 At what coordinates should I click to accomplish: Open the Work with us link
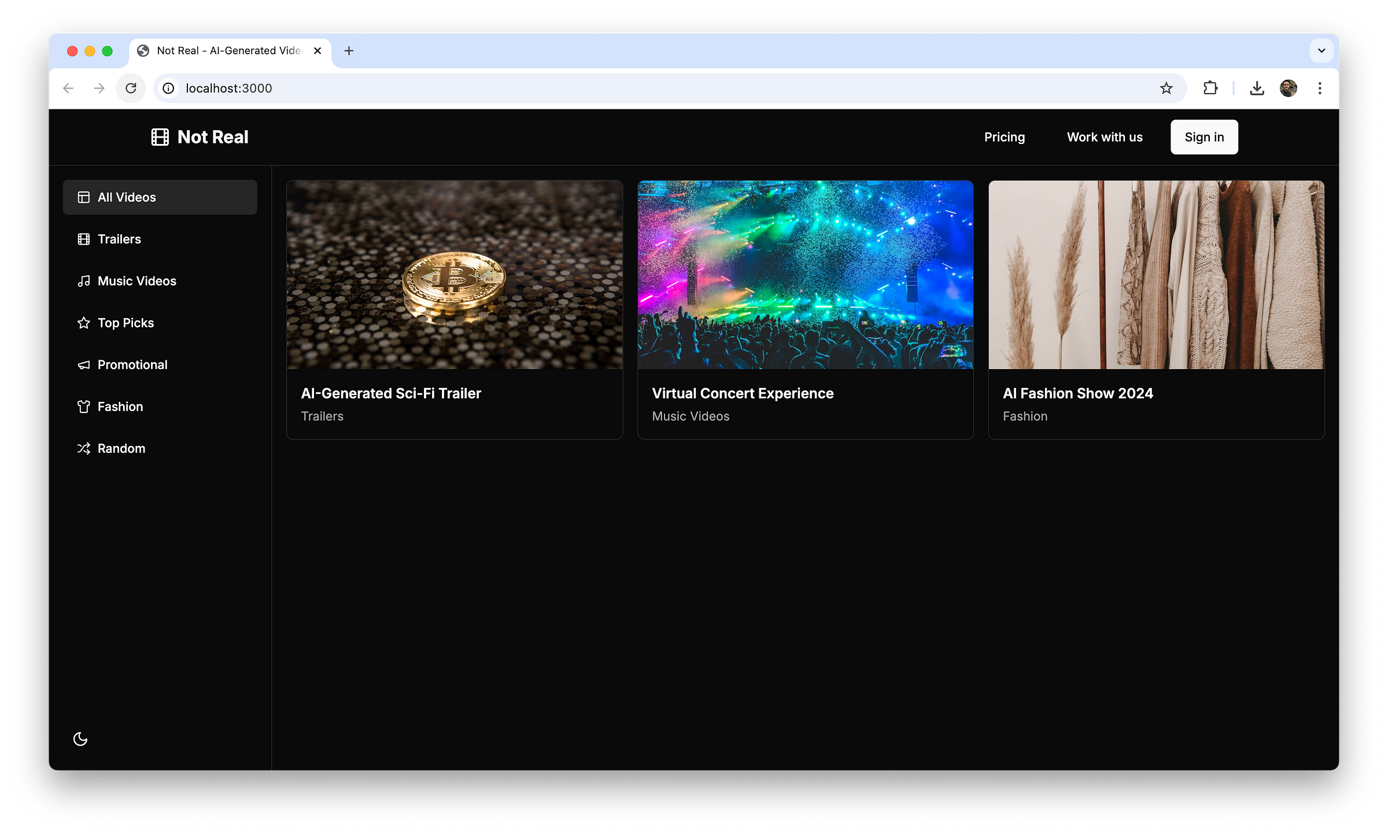tap(1105, 137)
